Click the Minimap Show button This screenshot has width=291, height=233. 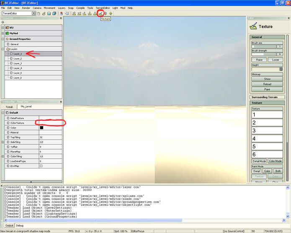pyautogui.click(x=267, y=79)
